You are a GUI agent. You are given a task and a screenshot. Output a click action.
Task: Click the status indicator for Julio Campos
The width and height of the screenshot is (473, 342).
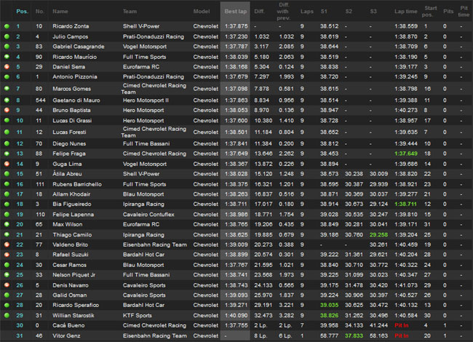coord(7,36)
